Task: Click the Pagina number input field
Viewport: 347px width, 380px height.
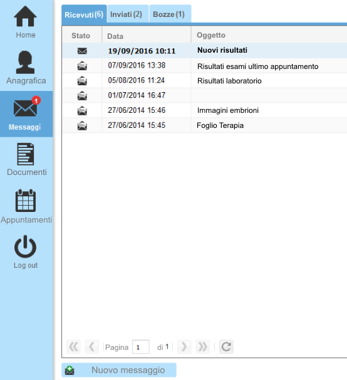Action: 141,347
